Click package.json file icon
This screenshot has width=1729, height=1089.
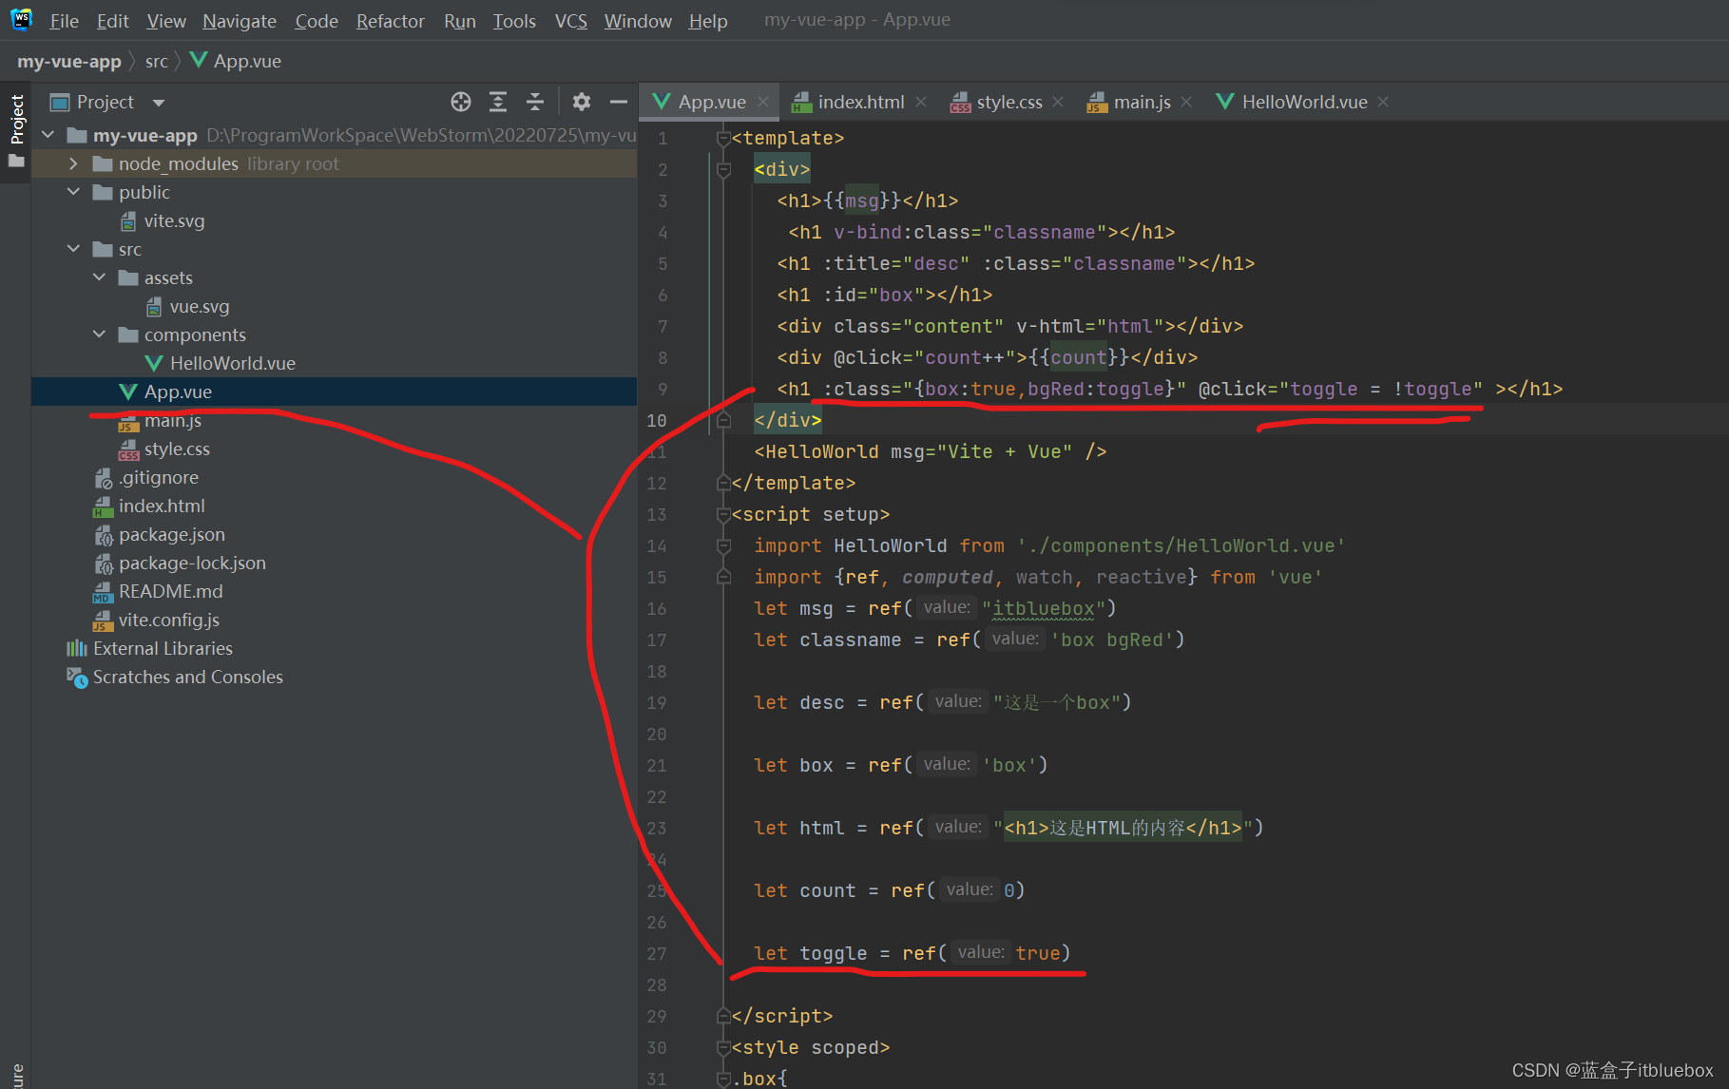pos(104,535)
